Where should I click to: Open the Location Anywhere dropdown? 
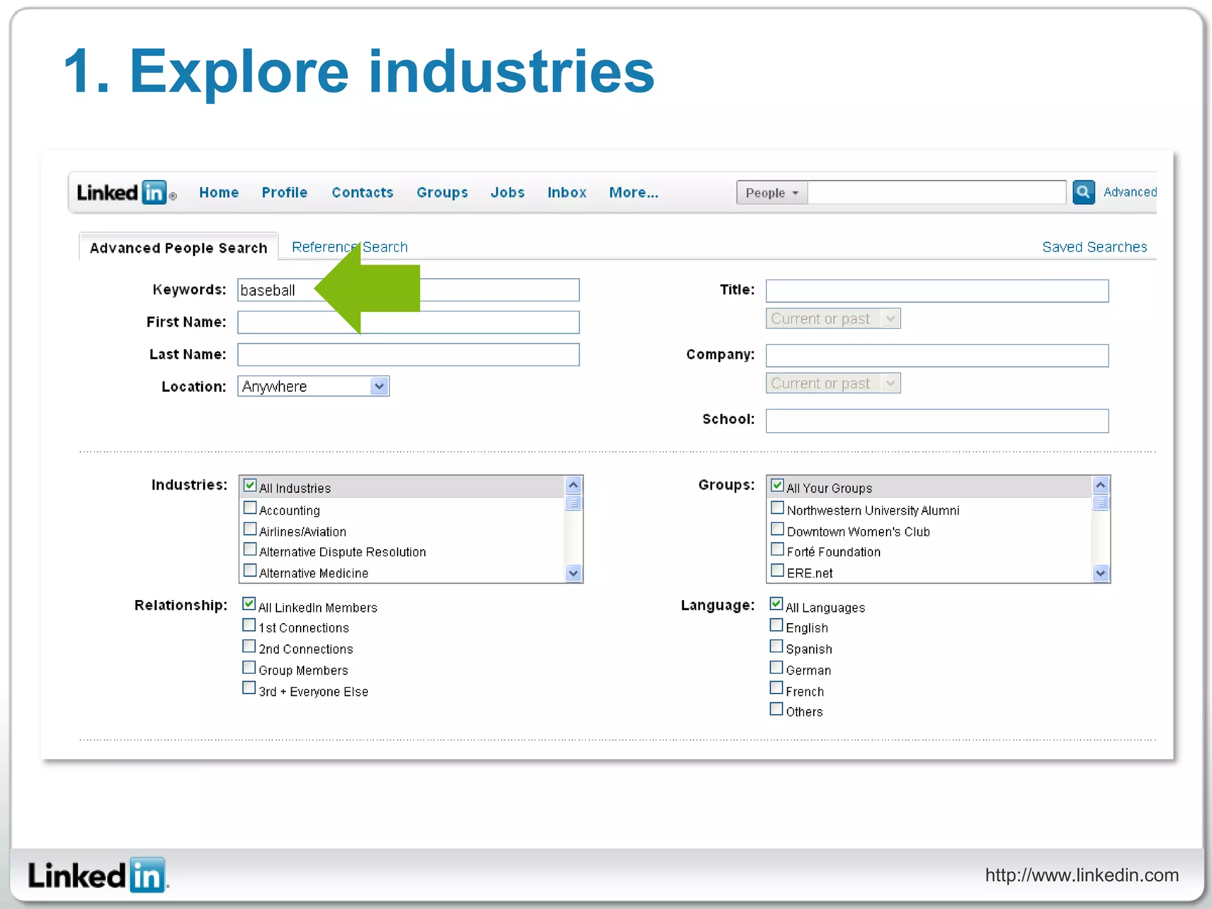pyautogui.click(x=313, y=386)
